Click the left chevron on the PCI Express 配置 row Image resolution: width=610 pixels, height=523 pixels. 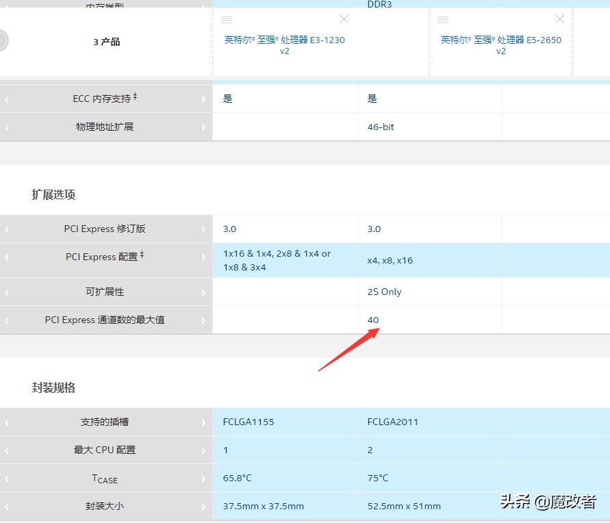point(7,257)
